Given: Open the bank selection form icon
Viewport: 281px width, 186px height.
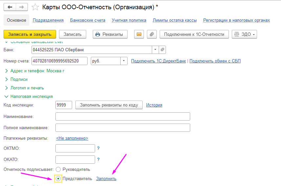Looking at the screenshot, I should pyautogui.click(x=162, y=50).
